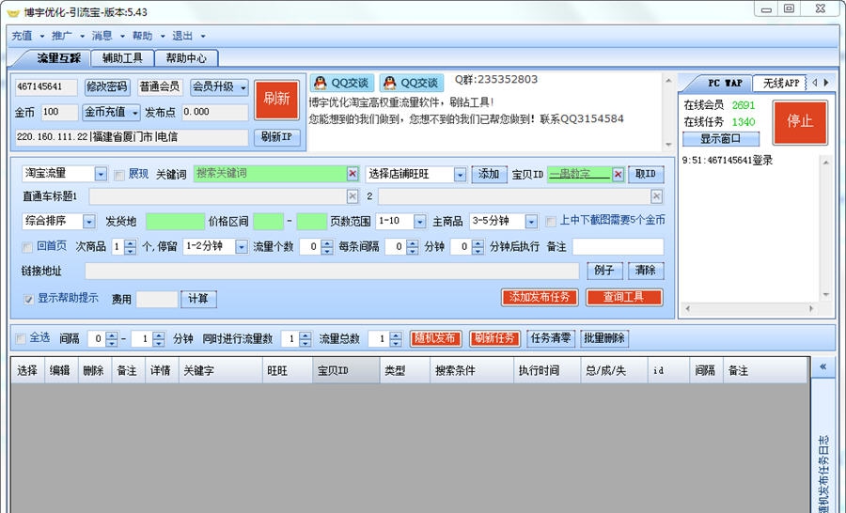The height and width of the screenshot is (513, 846).
Task: Collapse the side log panel with the double-arrow icon
Action: tap(822, 367)
